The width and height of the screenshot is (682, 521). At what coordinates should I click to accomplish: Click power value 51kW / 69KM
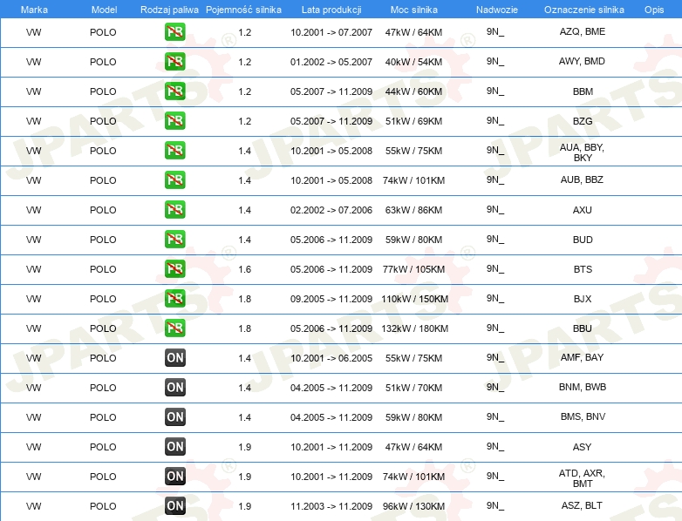click(x=413, y=121)
